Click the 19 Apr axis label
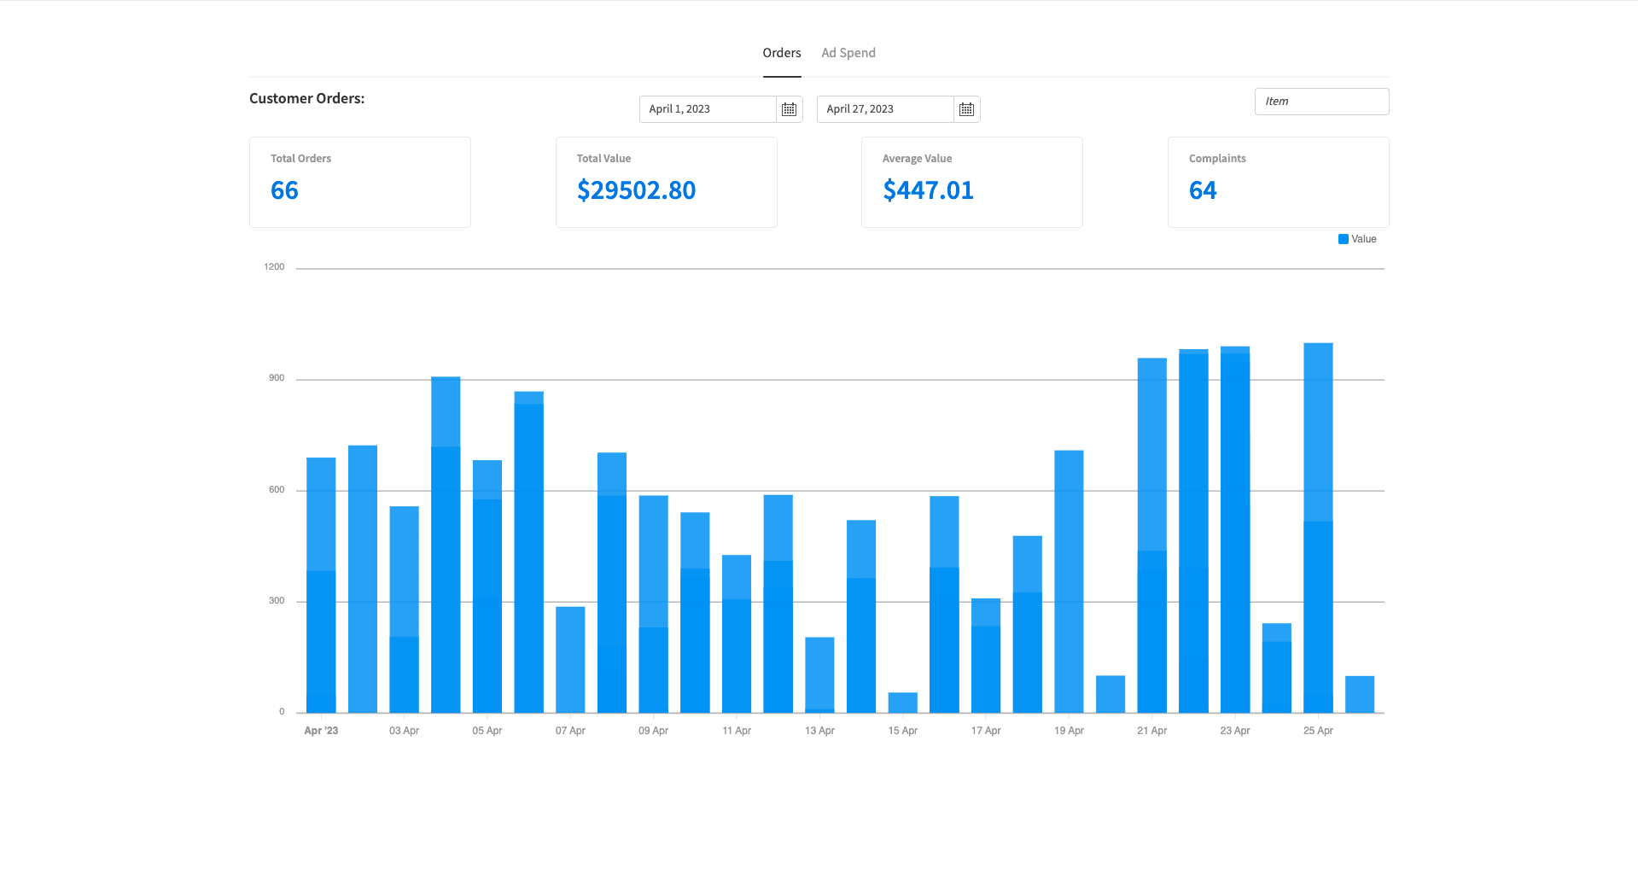The image size is (1638, 869). 1069,731
